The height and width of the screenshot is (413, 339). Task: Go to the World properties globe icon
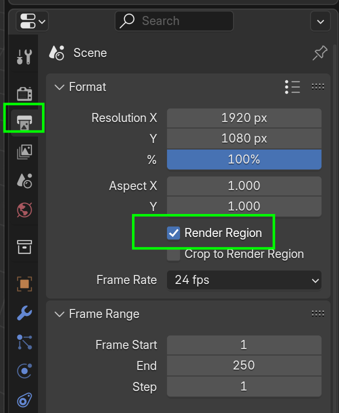tap(24, 210)
